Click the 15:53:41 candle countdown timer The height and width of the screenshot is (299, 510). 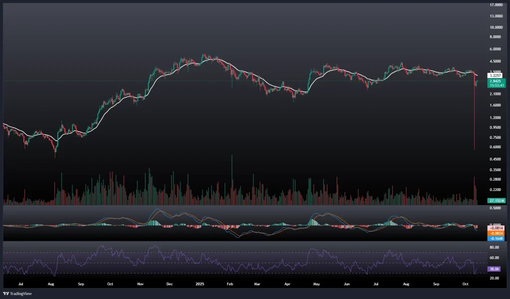pos(496,86)
